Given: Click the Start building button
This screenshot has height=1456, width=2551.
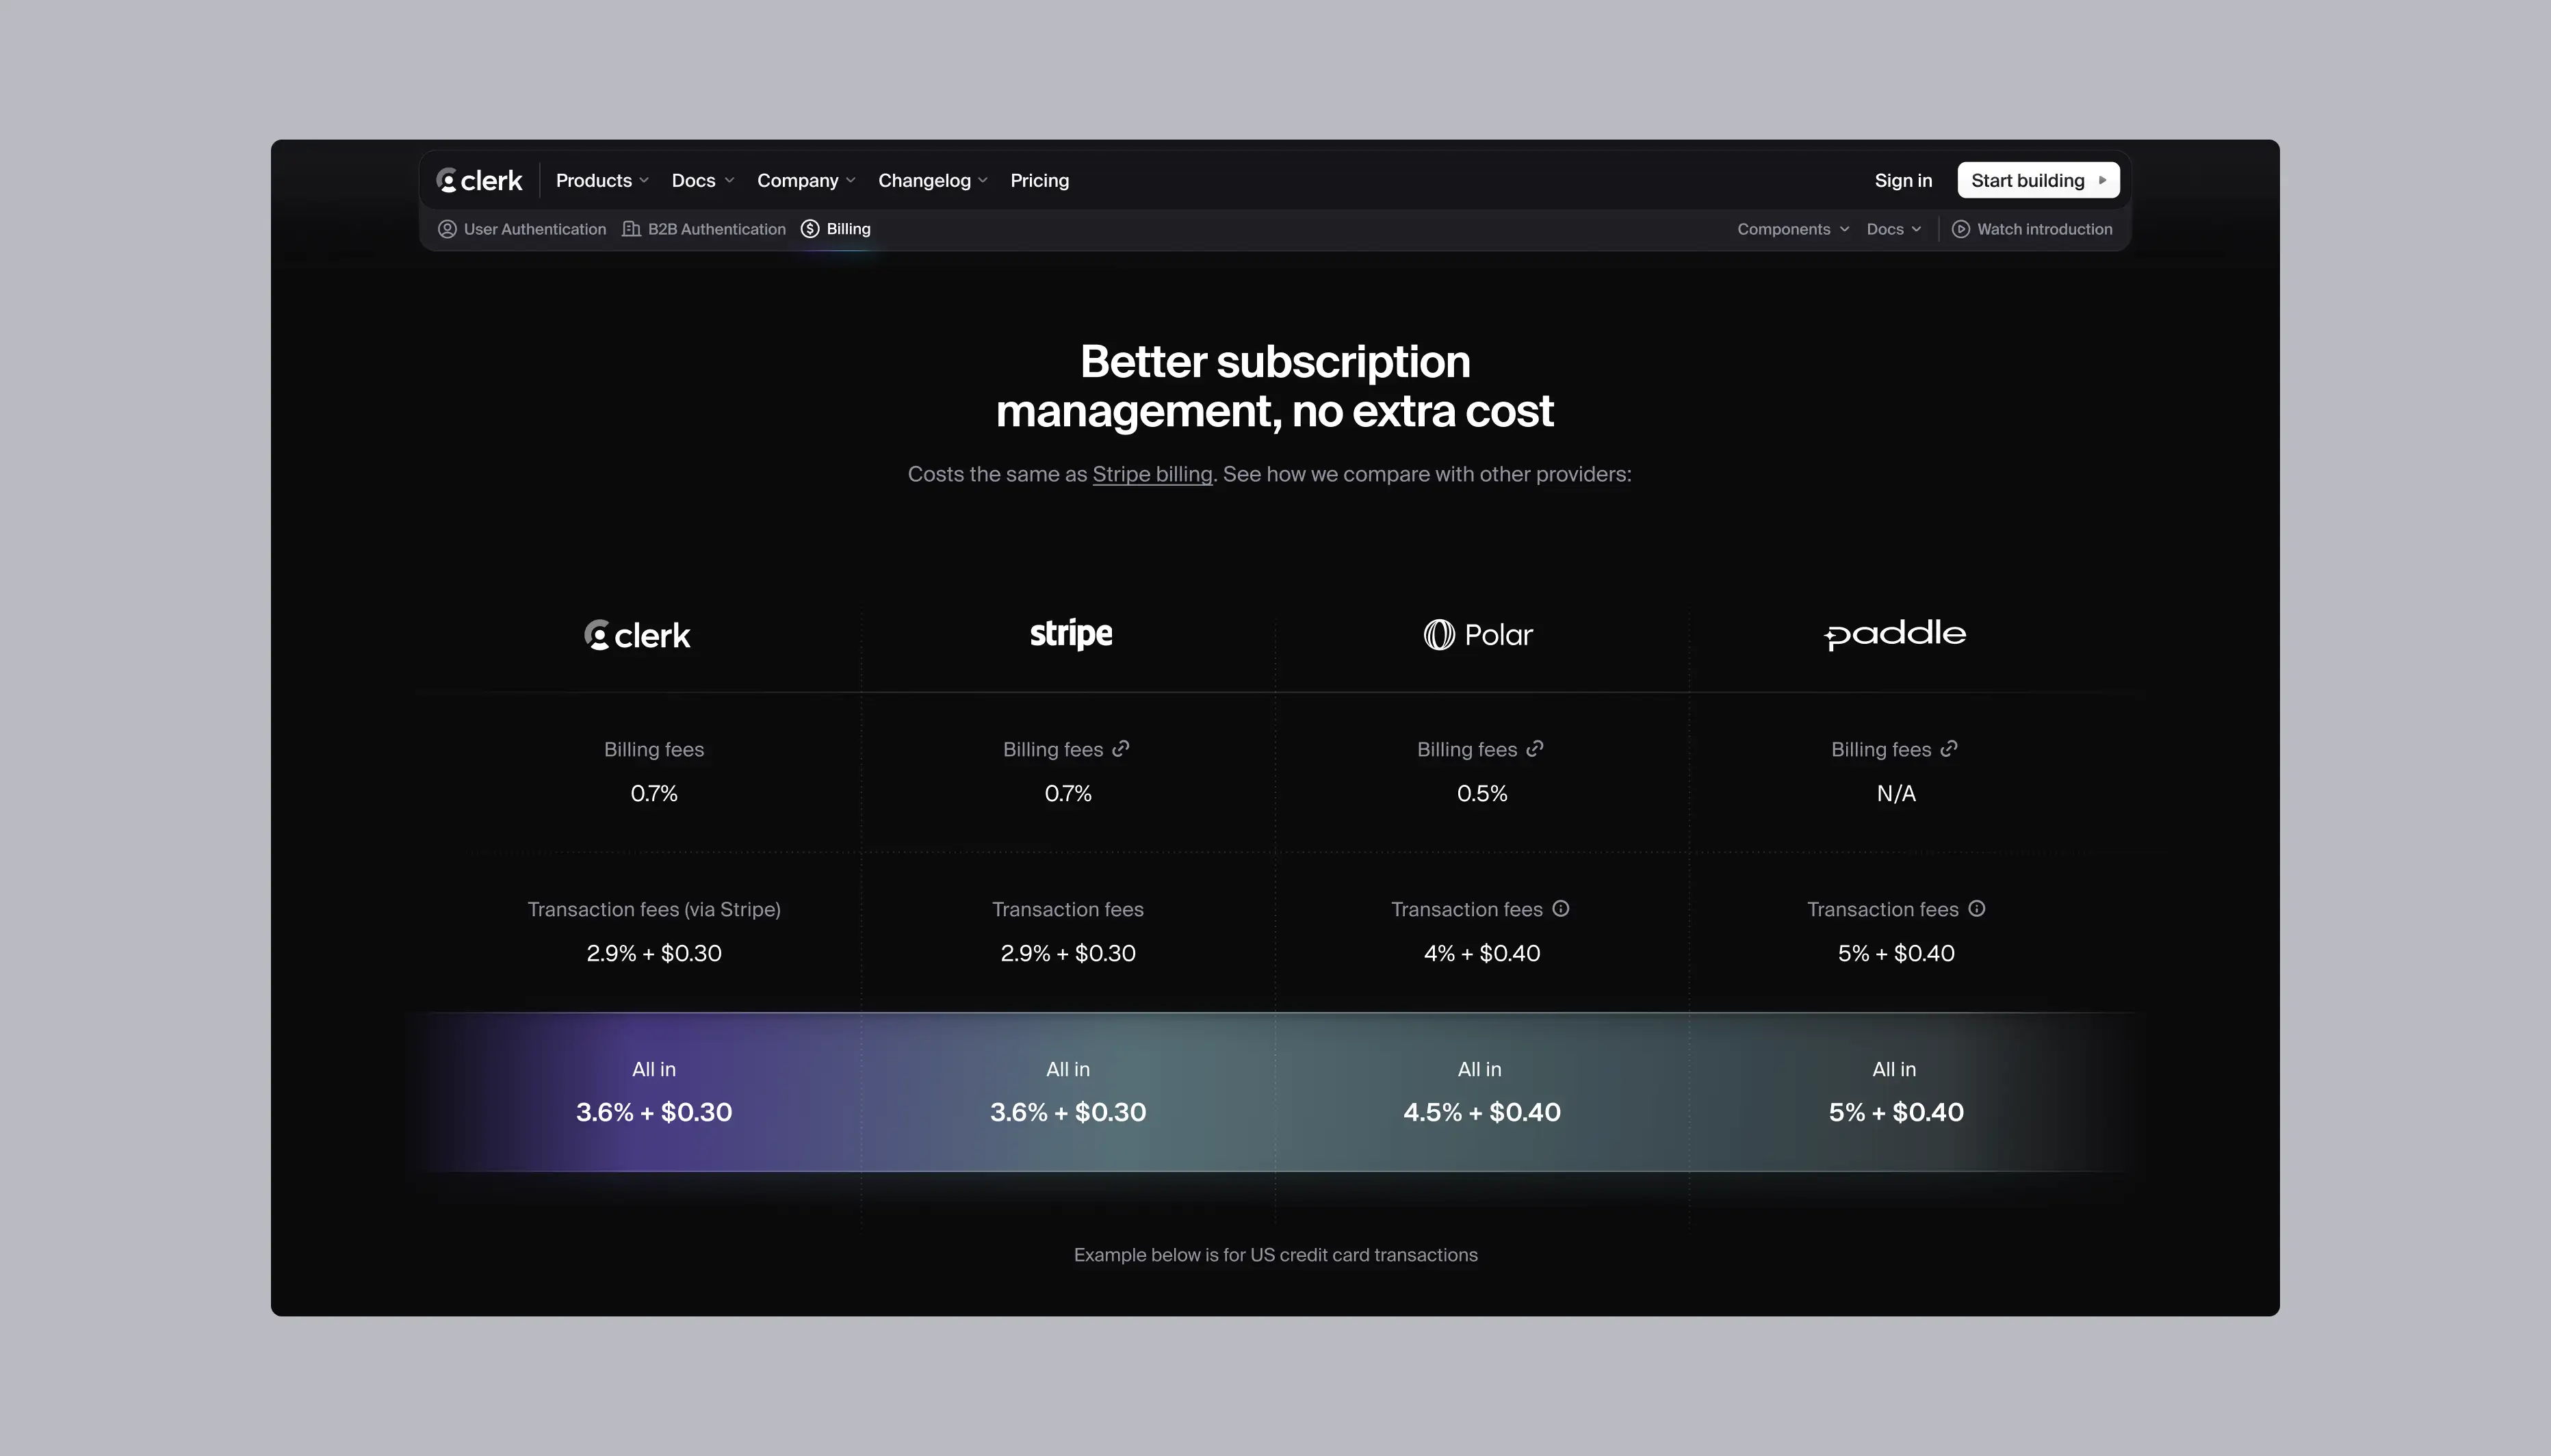Looking at the screenshot, I should point(2038,181).
